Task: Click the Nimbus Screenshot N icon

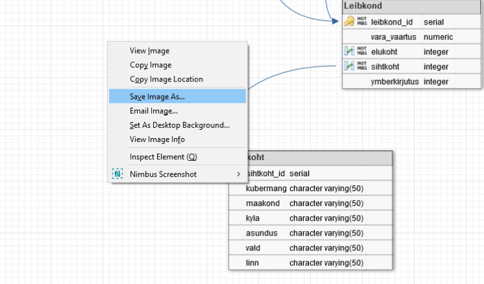Action: 118,174
